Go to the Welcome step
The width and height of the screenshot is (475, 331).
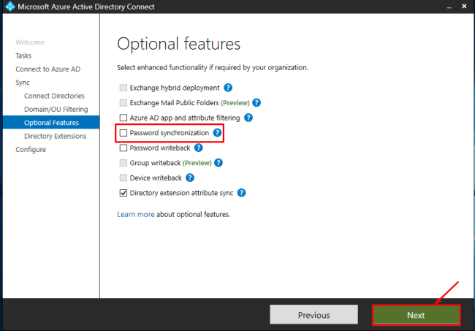click(x=30, y=42)
